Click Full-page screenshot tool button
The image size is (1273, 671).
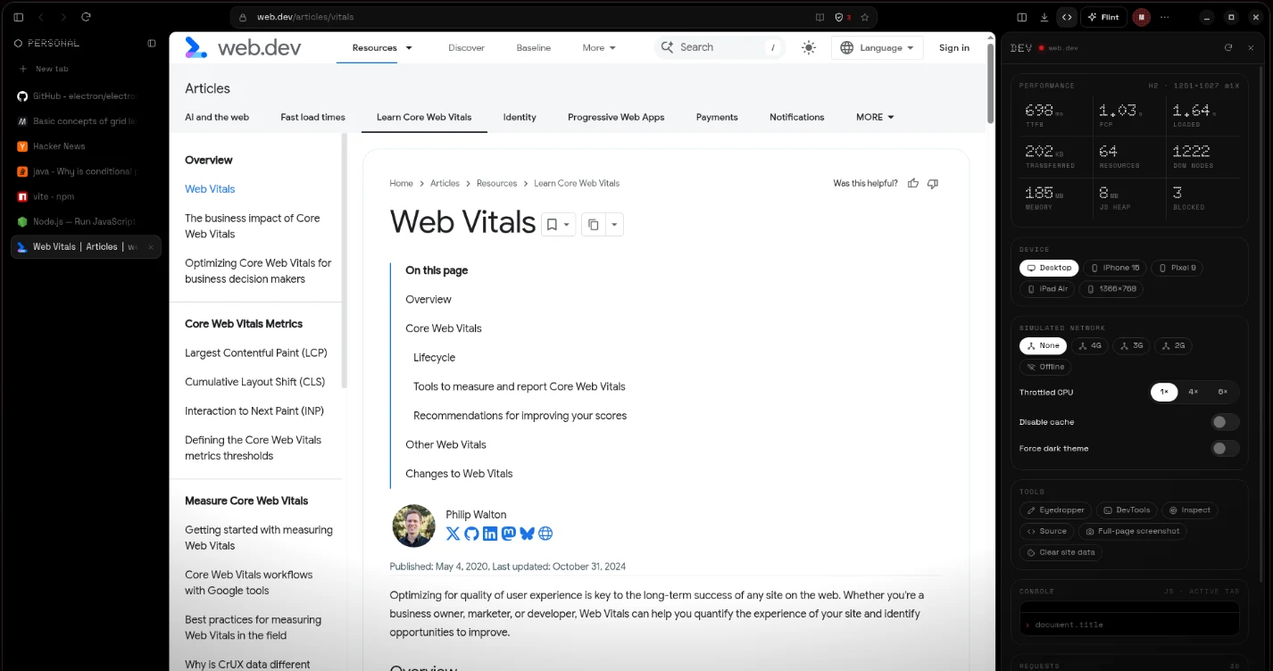point(1132,531)
